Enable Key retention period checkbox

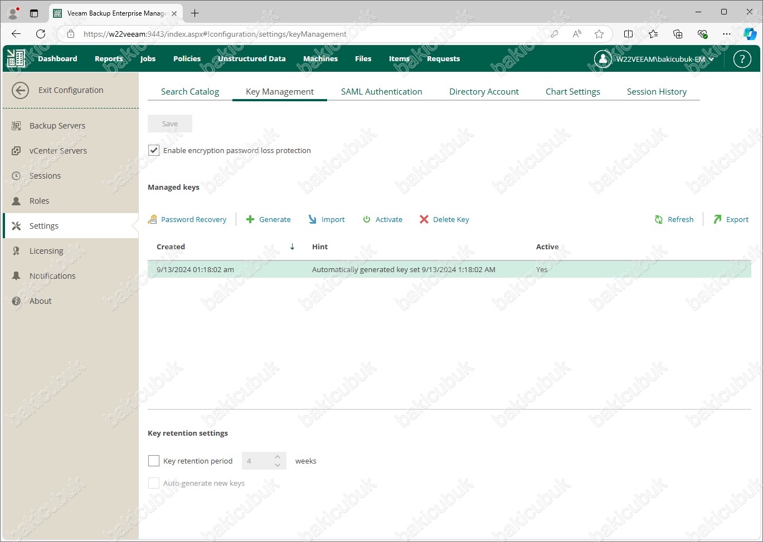tap(154, 461)
